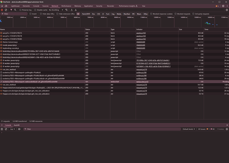Select the mode-javascript.js request
229x163 pixels.
tap(114, 45)
